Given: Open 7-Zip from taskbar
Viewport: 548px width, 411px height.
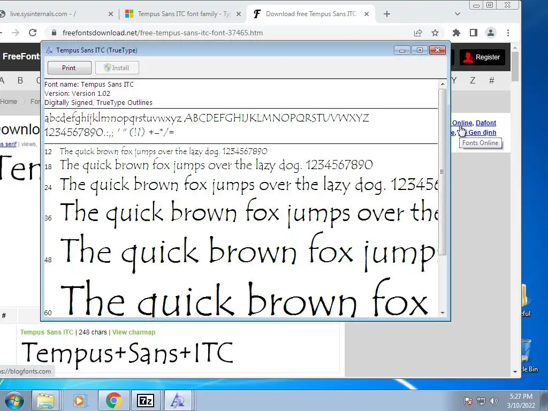Looking at the screenshot, I should click(146, 400).
